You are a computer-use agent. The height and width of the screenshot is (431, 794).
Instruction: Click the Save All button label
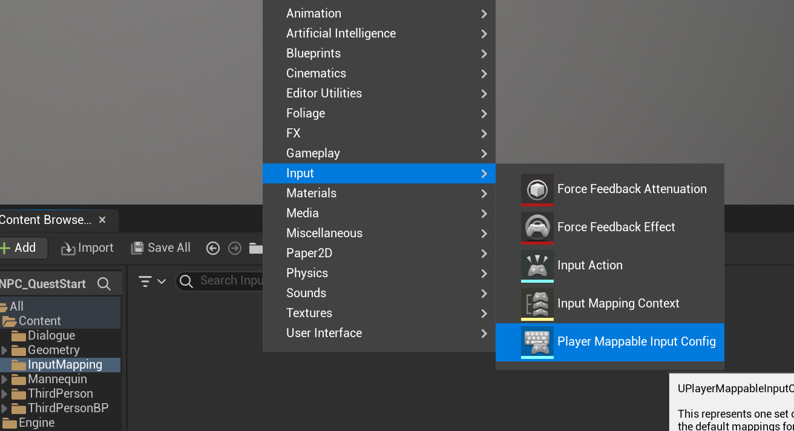169,248
